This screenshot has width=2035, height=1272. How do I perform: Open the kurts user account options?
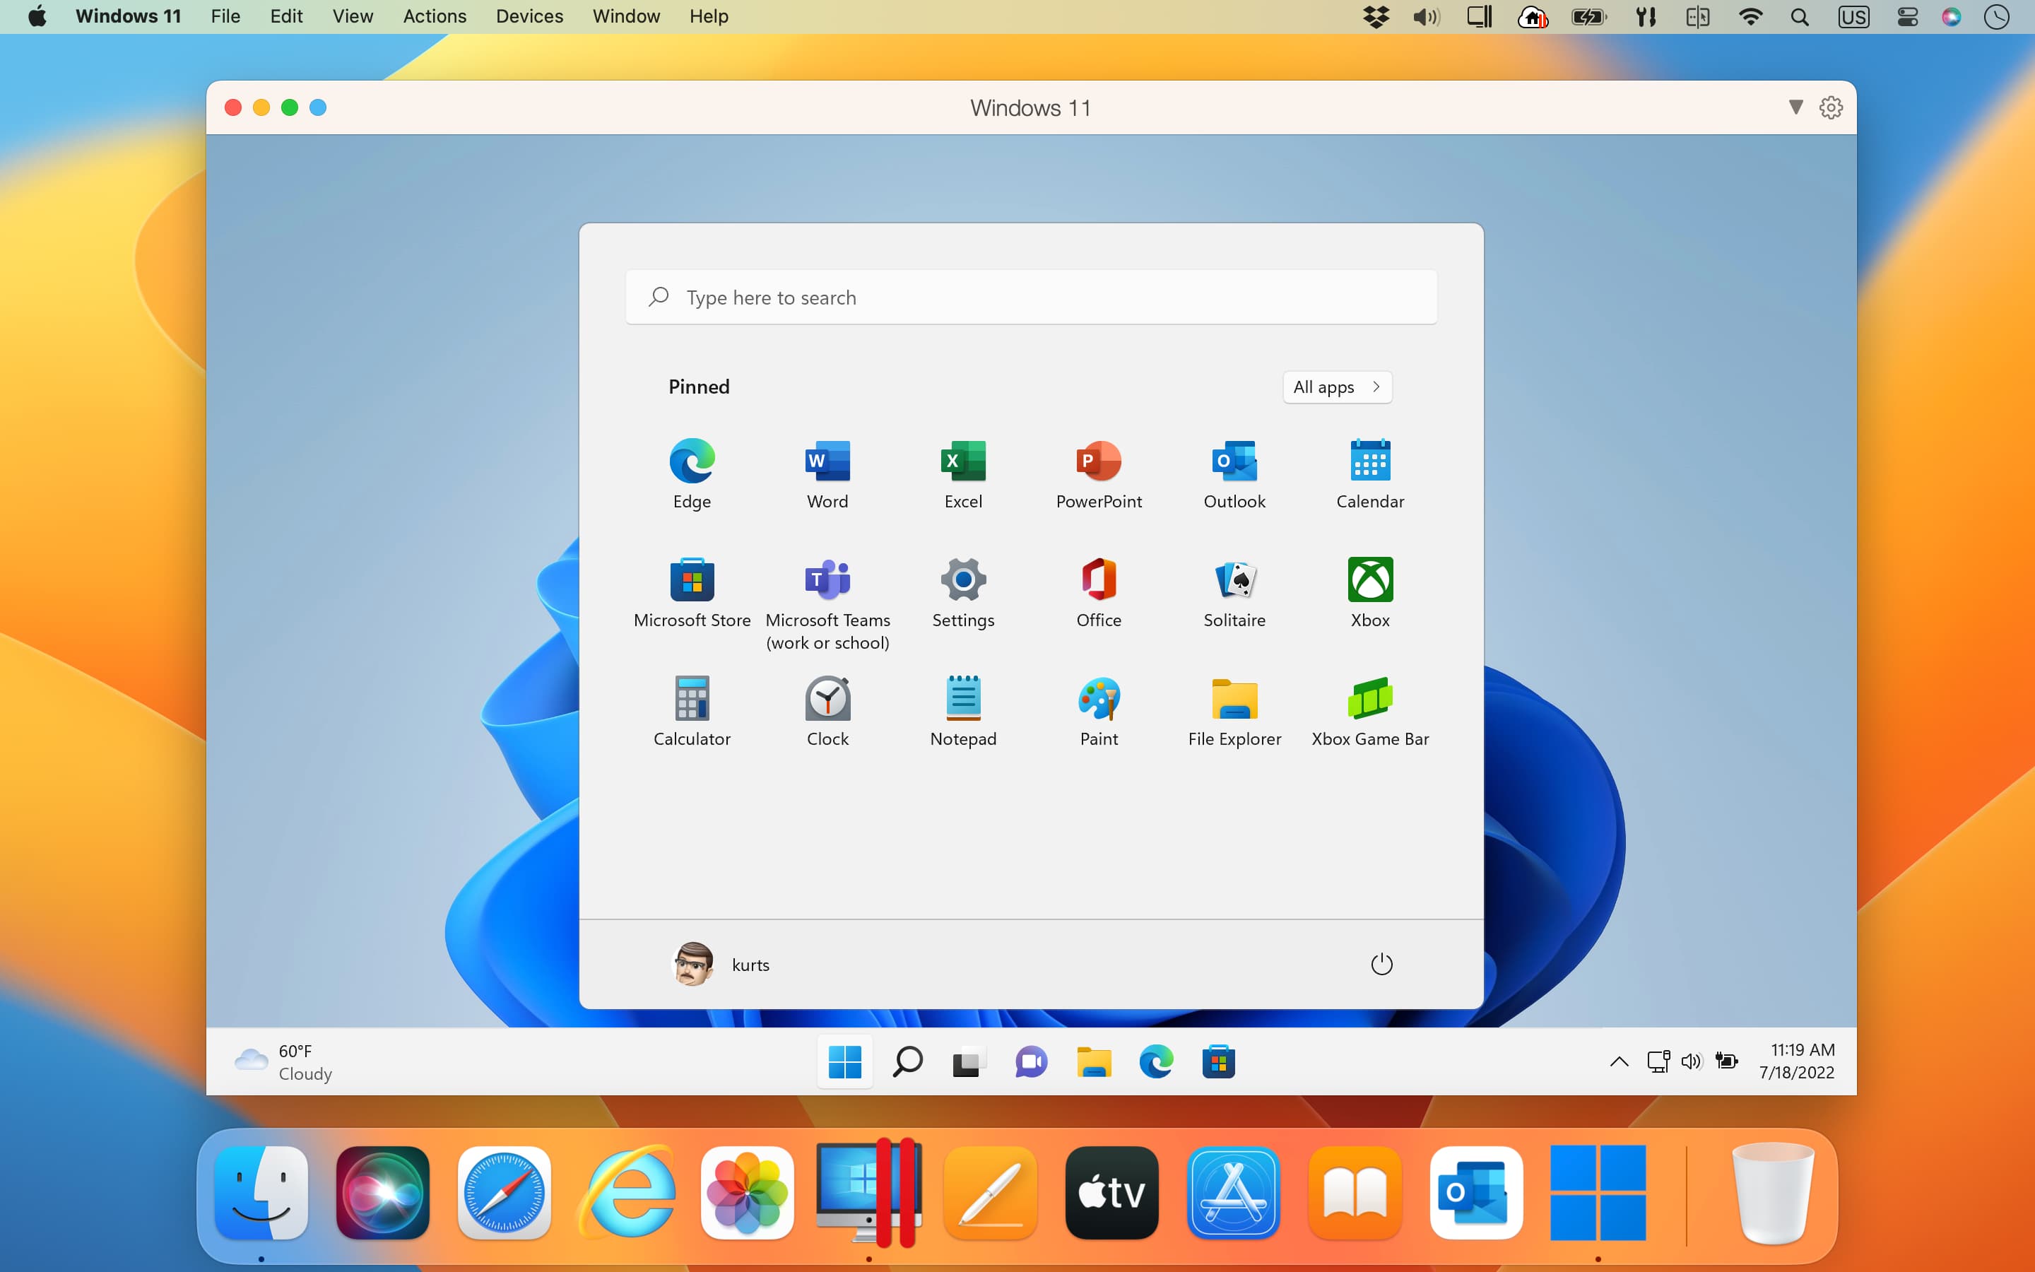(721, 964)
